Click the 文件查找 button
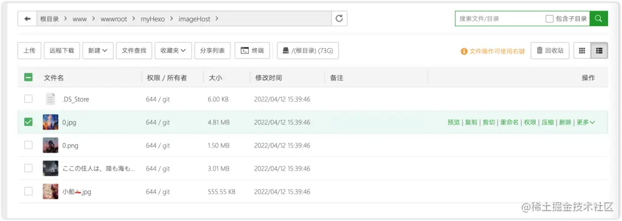Image resolution: width=622 pixels, height=221 pixels. pos(134,51)
